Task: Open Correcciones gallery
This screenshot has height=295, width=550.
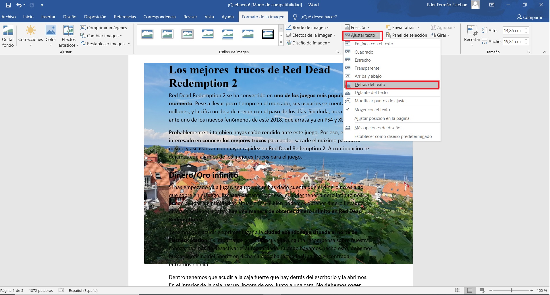Action: [30, 36]
